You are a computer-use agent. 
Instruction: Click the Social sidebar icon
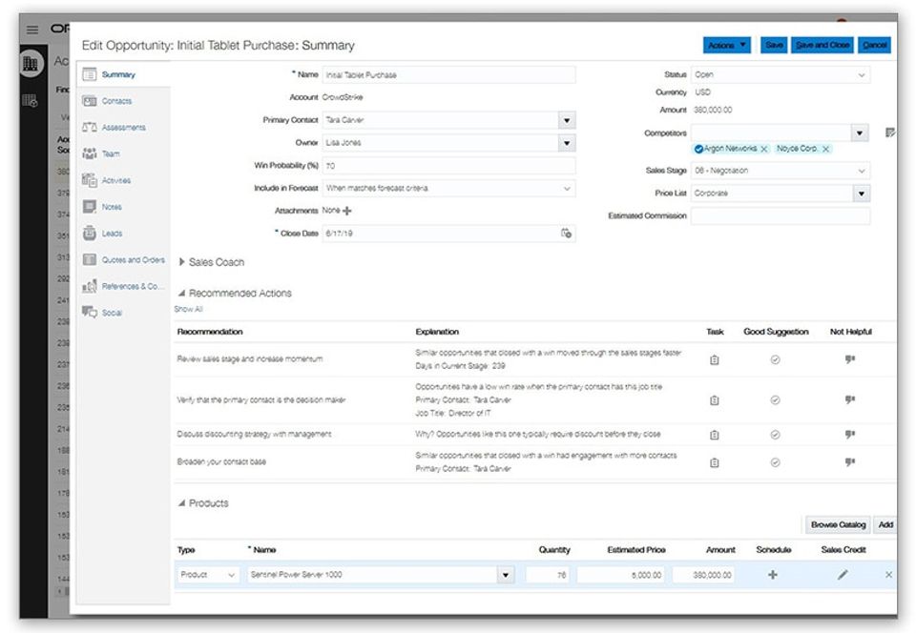pyautogui.click(x=90, y=312)
